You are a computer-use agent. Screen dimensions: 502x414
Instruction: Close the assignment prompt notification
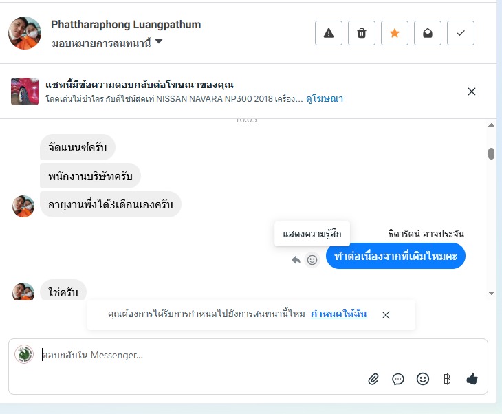(386, 315)
